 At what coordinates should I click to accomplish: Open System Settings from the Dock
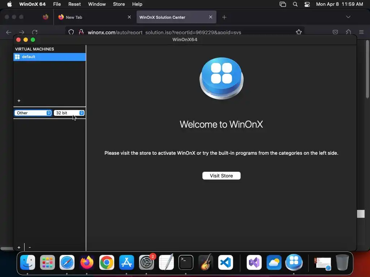pyautogui.click(x=146, y=263)
